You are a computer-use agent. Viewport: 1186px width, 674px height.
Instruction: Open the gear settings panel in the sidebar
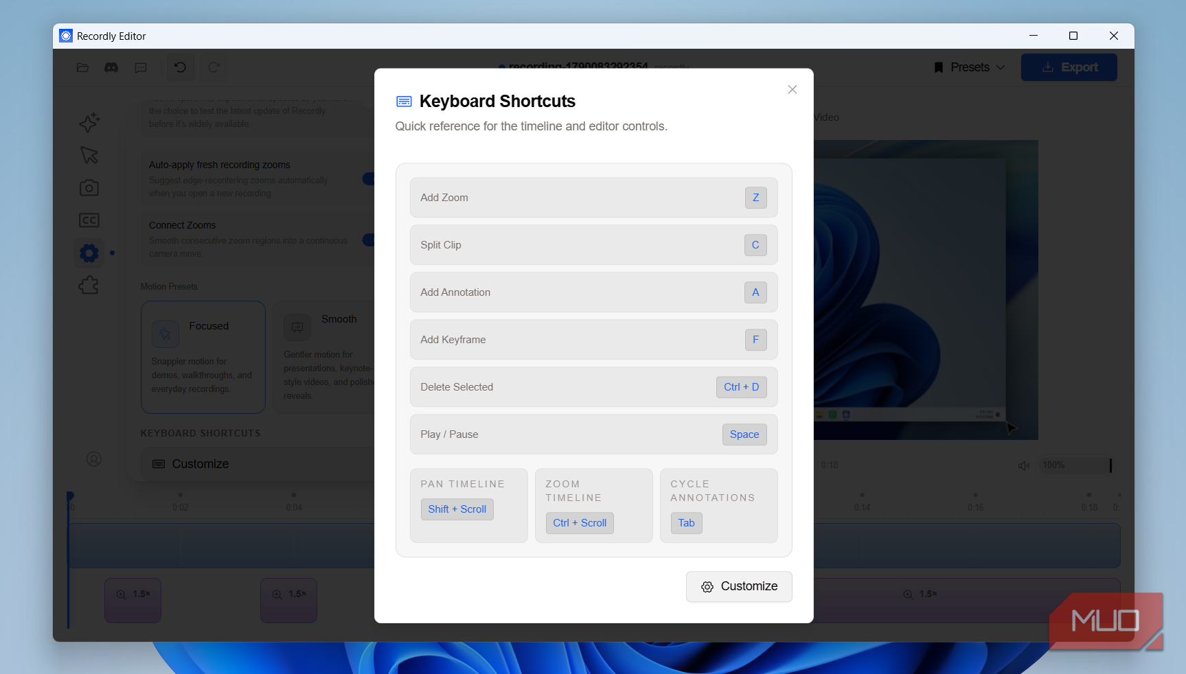pos(89,253)
